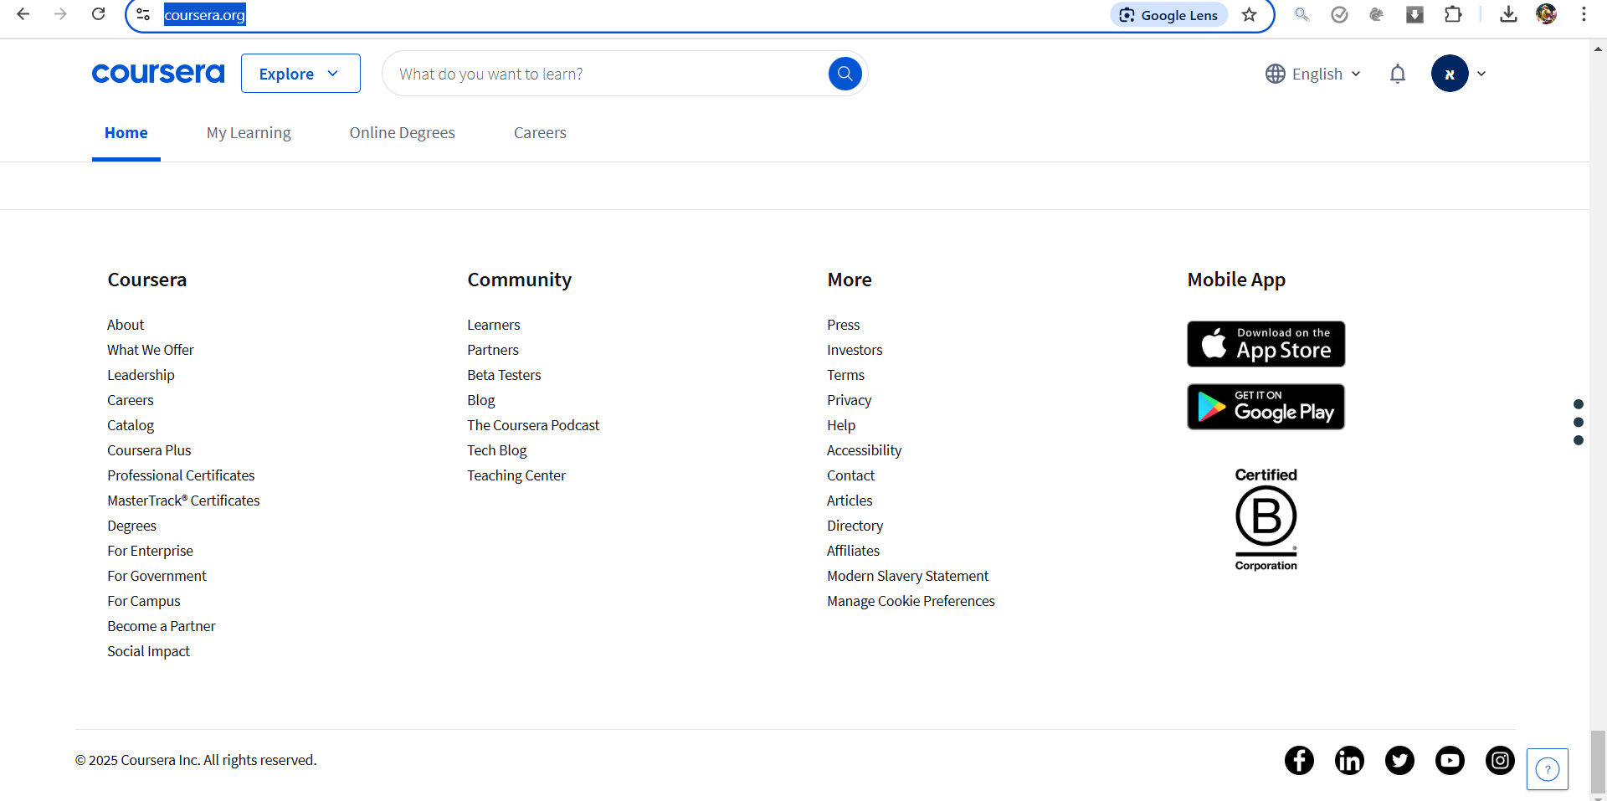Open the Terms link

point(845,375)
